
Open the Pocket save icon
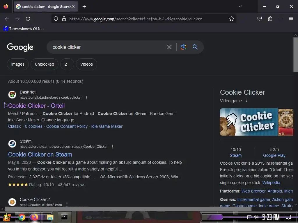(259, 19)
